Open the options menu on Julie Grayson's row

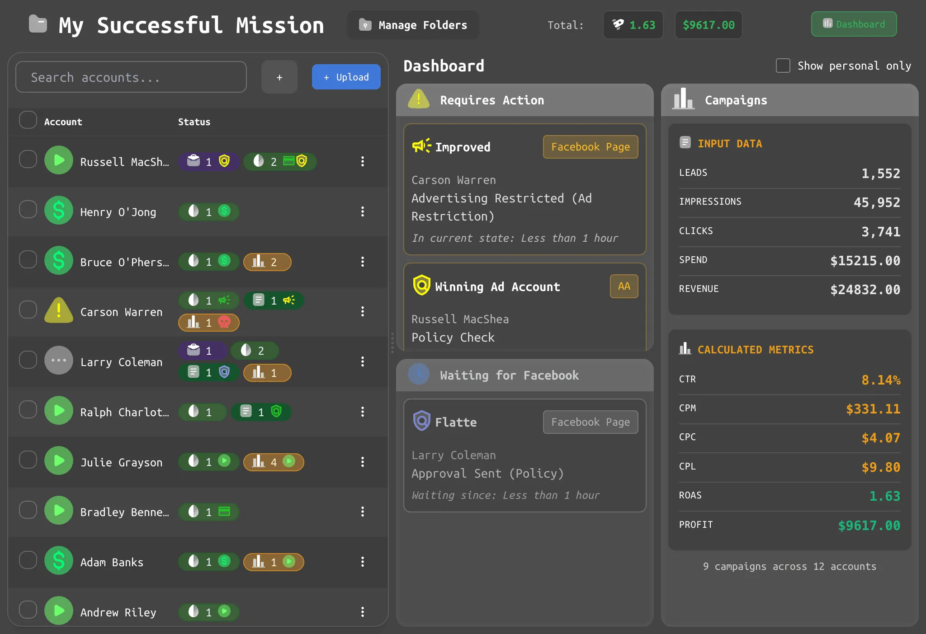[363, 462]
